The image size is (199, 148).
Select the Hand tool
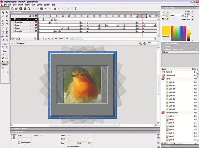click(x=3, y=47)
